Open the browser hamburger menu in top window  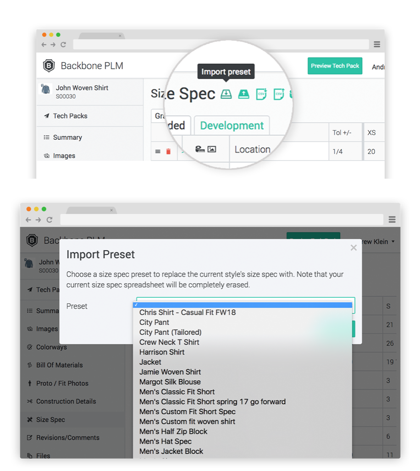[x=377, y=44]
